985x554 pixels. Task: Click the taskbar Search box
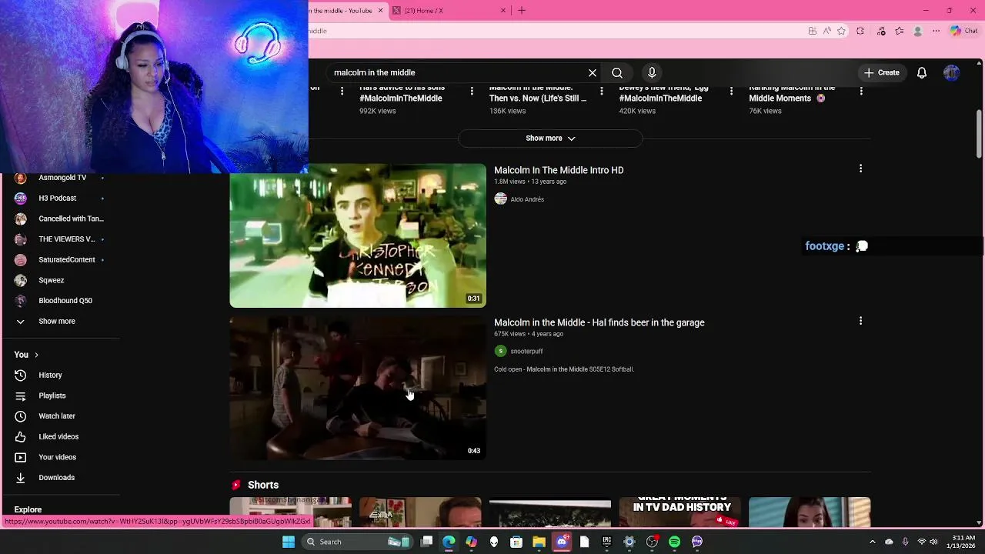[358, 542]
